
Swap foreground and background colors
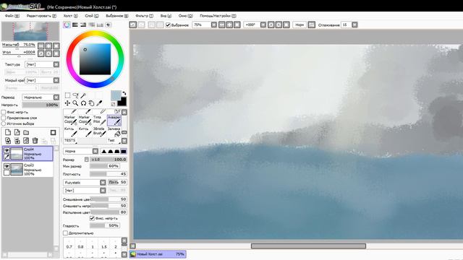tap(124, 93)
